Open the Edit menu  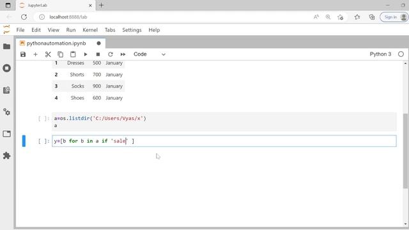point(36,30)
